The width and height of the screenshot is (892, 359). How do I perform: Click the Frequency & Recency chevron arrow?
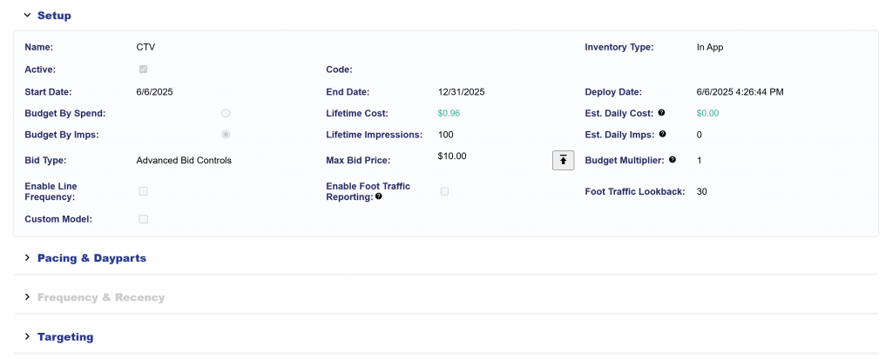coord(27,297)
